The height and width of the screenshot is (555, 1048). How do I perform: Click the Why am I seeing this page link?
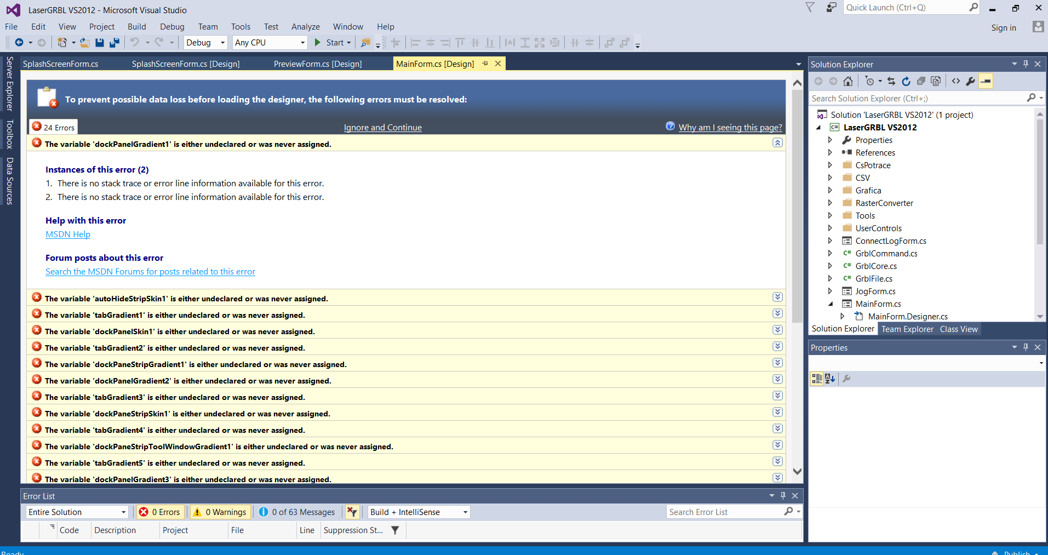730,128
